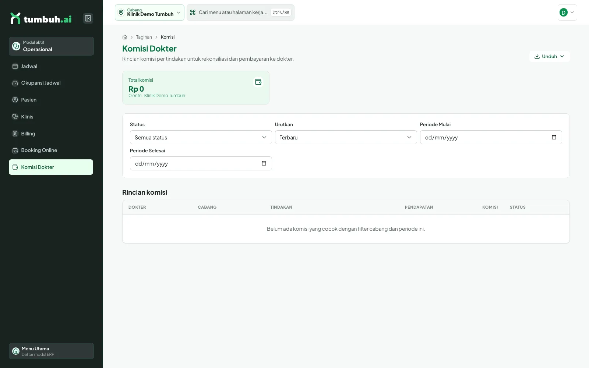
Task: Click the location pin icon in Cabang selector
Action: [121, 13]
